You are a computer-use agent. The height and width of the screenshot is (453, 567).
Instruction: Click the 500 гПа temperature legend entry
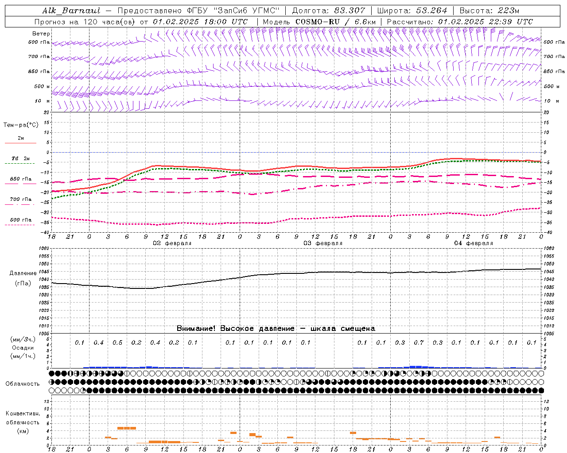tap(20, 219)
